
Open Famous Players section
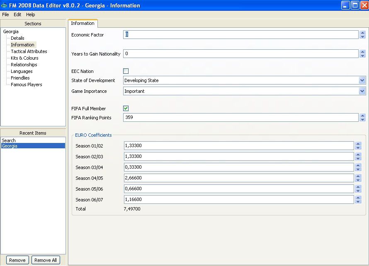27,85
